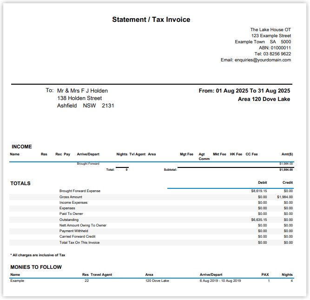Select the 'Brought Forward' income row label

tap(88, 164)
